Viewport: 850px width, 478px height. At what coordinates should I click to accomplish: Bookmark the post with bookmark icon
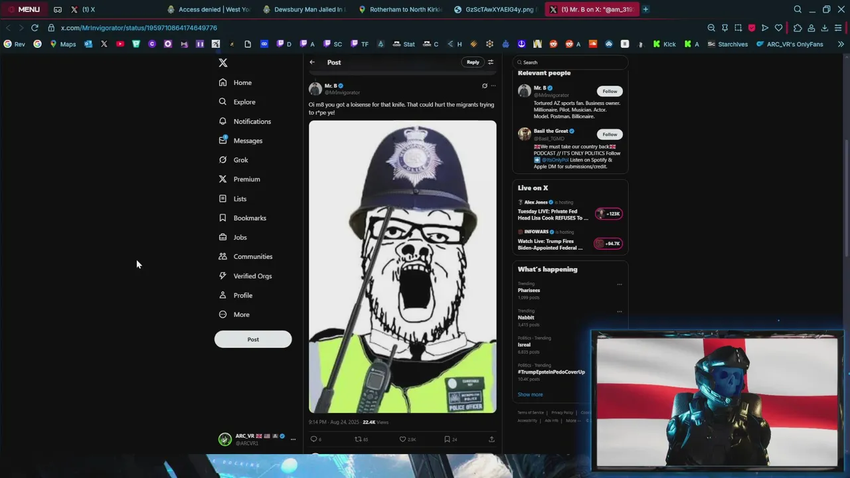(x=447, y=439)
